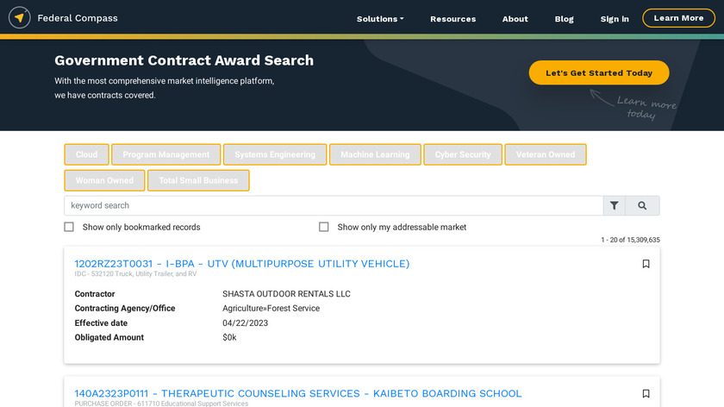Click the obligated amount $0k
This screenshot has width=724, height=407.
tap(229, 337)
